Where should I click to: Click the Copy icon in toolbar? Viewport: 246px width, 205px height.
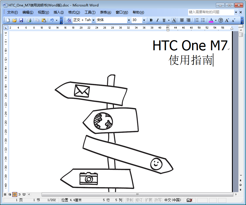click(37, 20)
